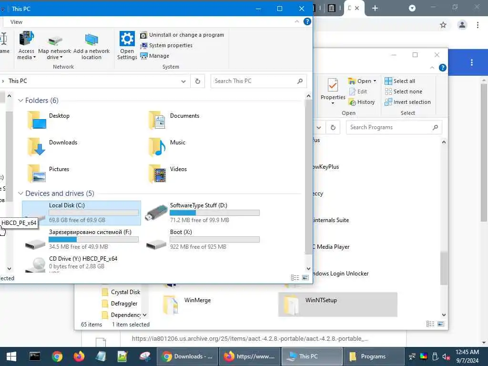Screen dimensions: 488x366
Task: Click Manage in the System group
Action: [x=155, y=56]
